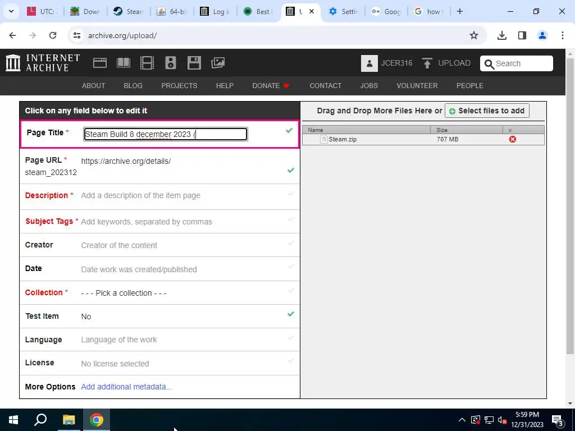The width and height of the screenshot is (575, 431).
Task: Open the Texts book icon in header
Action: point(123,63)
